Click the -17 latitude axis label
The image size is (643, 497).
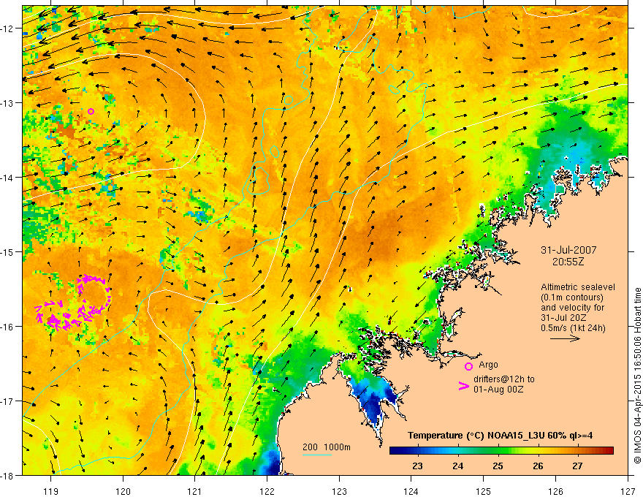click(x=8, y=401)
